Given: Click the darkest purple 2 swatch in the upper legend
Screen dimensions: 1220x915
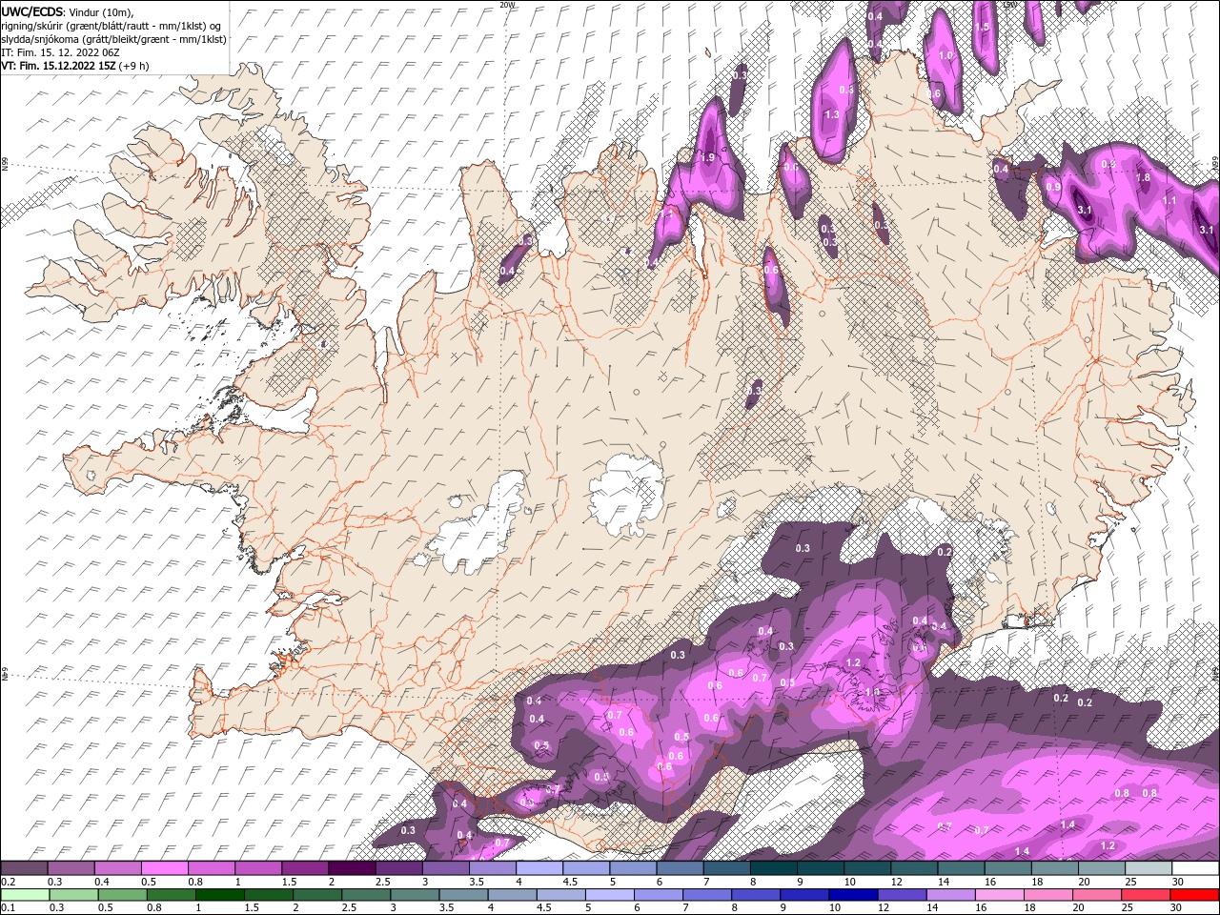Looking at the screenshot, I should (x=352, y=868).
